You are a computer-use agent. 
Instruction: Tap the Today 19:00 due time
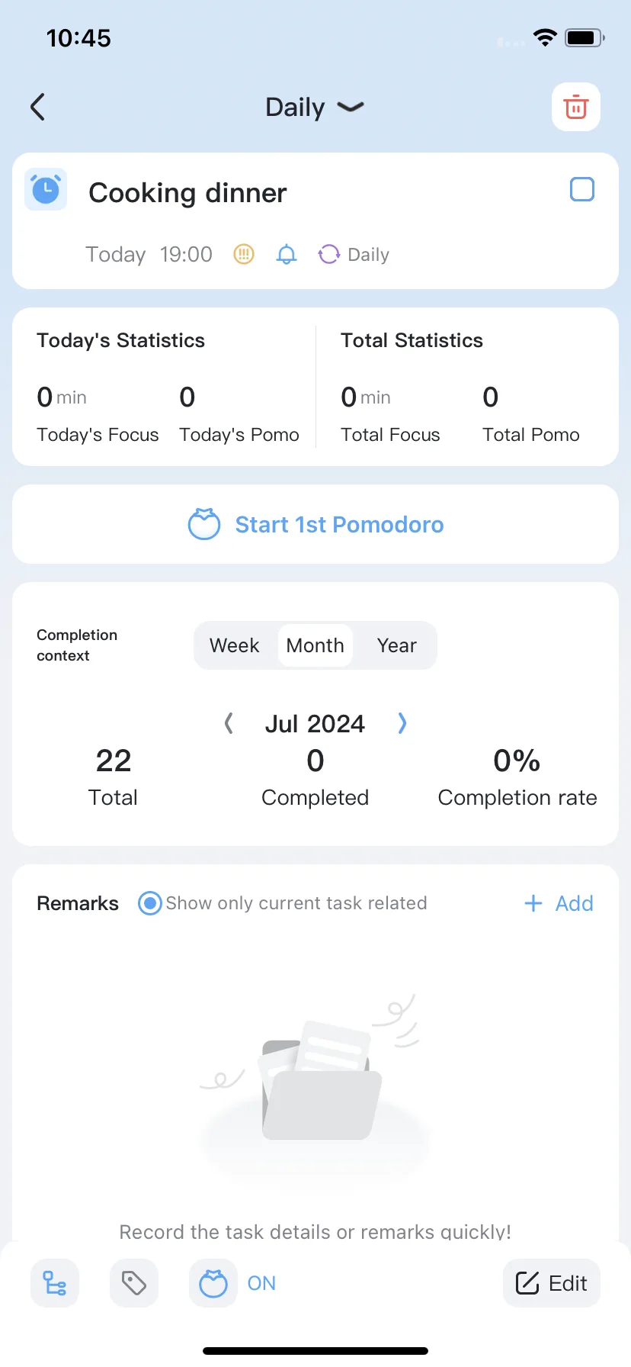click(x=149, y=254)
